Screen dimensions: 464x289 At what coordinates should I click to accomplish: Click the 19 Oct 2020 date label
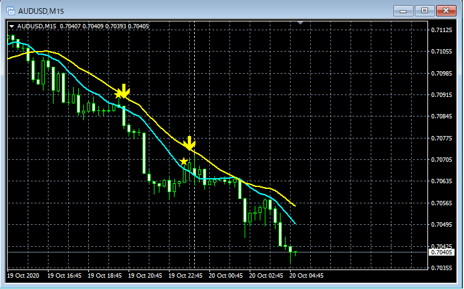23,275
